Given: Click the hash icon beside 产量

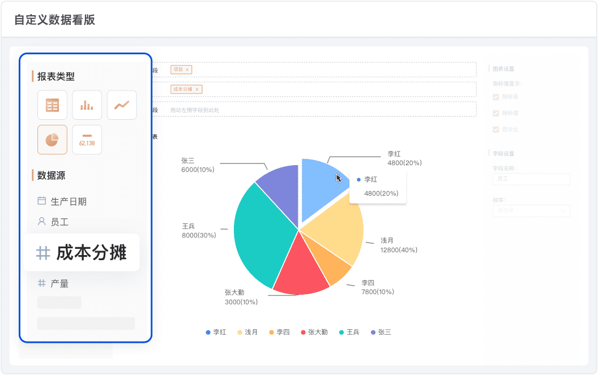Looking at the screenshot, I should (x=41, y=283).
